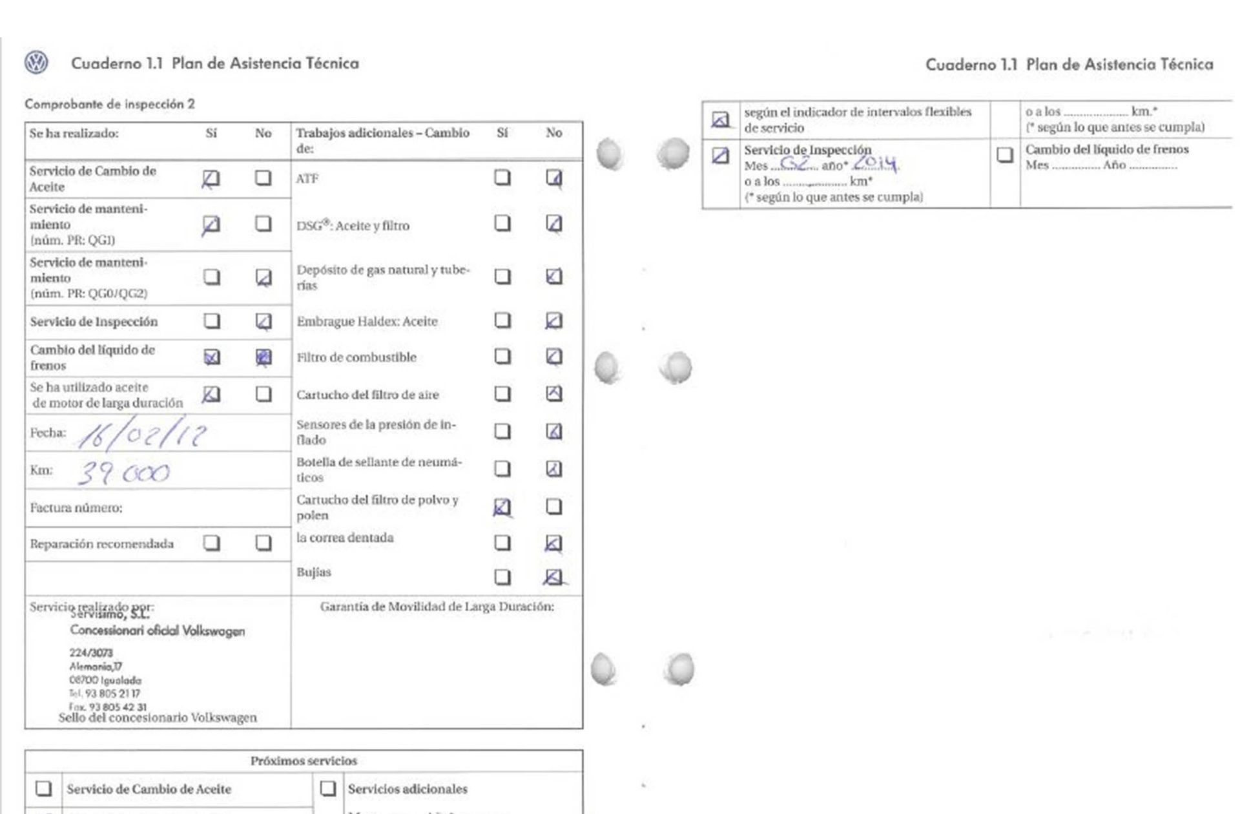Select No for Cartucho del filtro de polvo y polen
This screenshot has width=1240, height=814.
coord(554,506)
